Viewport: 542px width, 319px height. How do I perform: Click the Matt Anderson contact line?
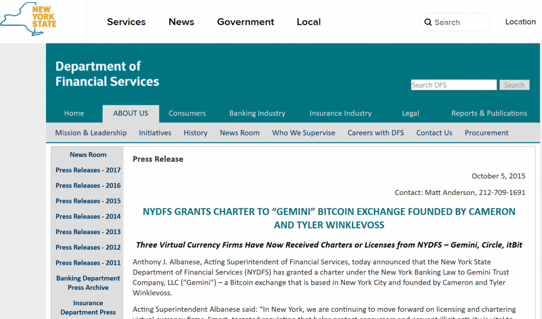coord(460,193)
